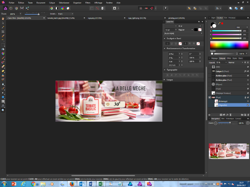Toggle visibility of Calque 1 layer
250x187 pixels.
[x=248, y=71]
